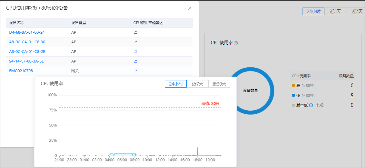Screen dimensions: 365x168
Task: Switch trend chart to 近7天
Action: point(198,84)
